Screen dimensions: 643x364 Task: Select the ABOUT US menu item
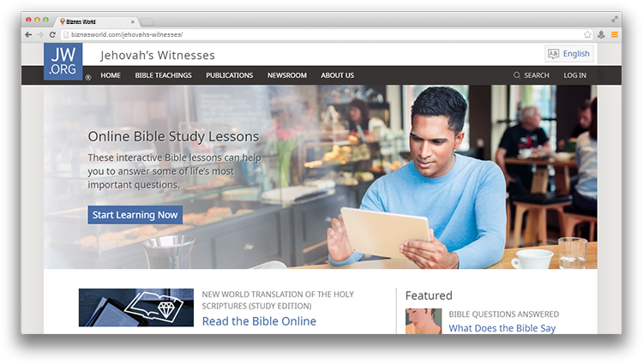pyautogui.click(x=338, y=75)
